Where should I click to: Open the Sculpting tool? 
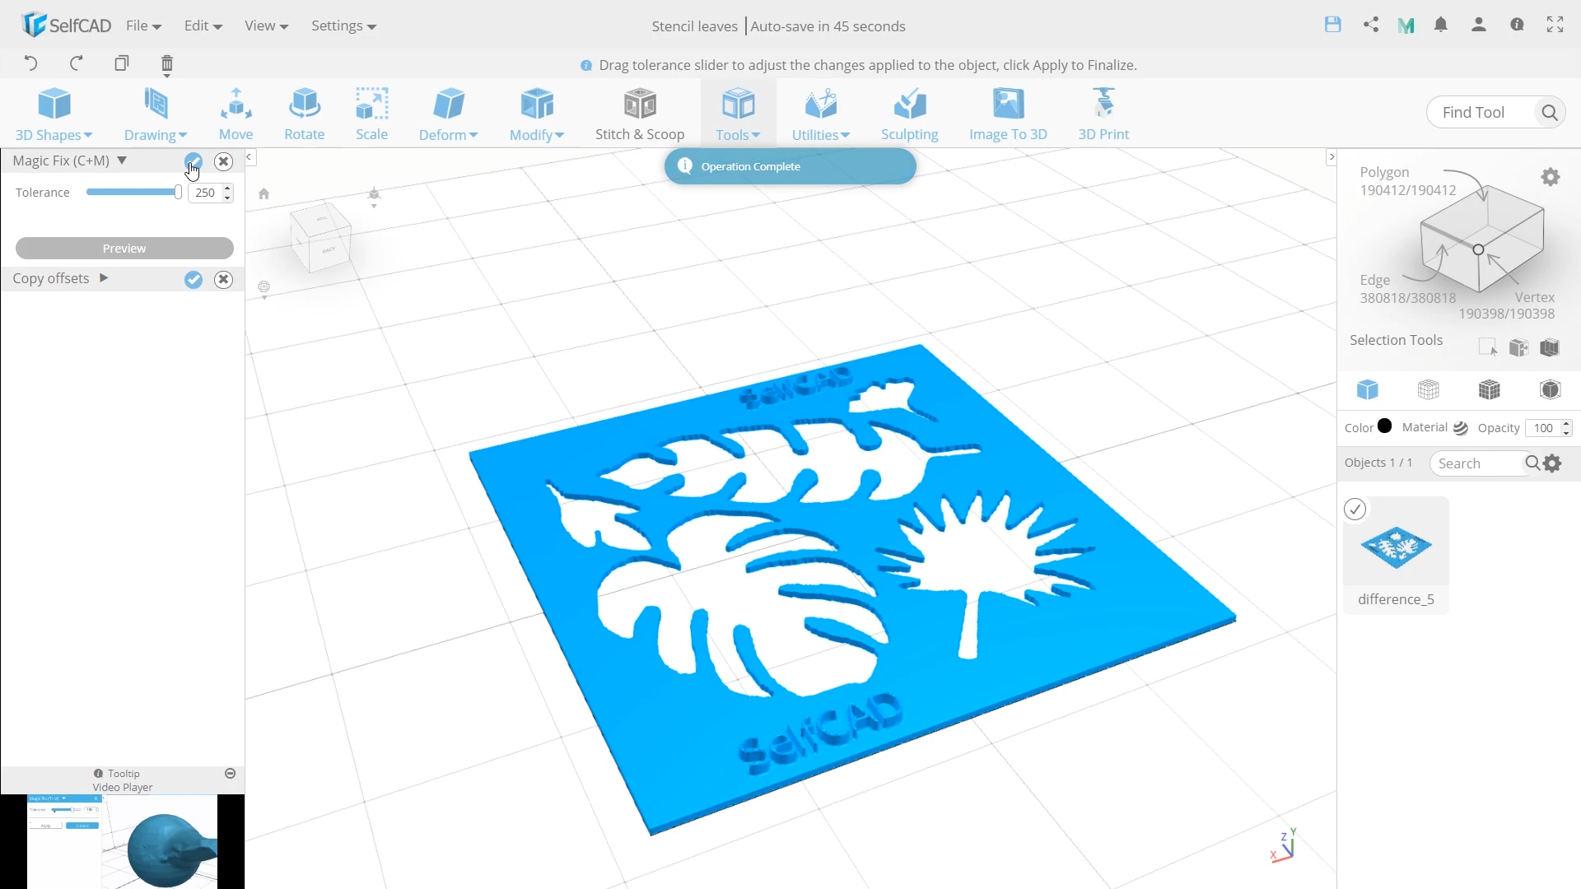point(910,114)
